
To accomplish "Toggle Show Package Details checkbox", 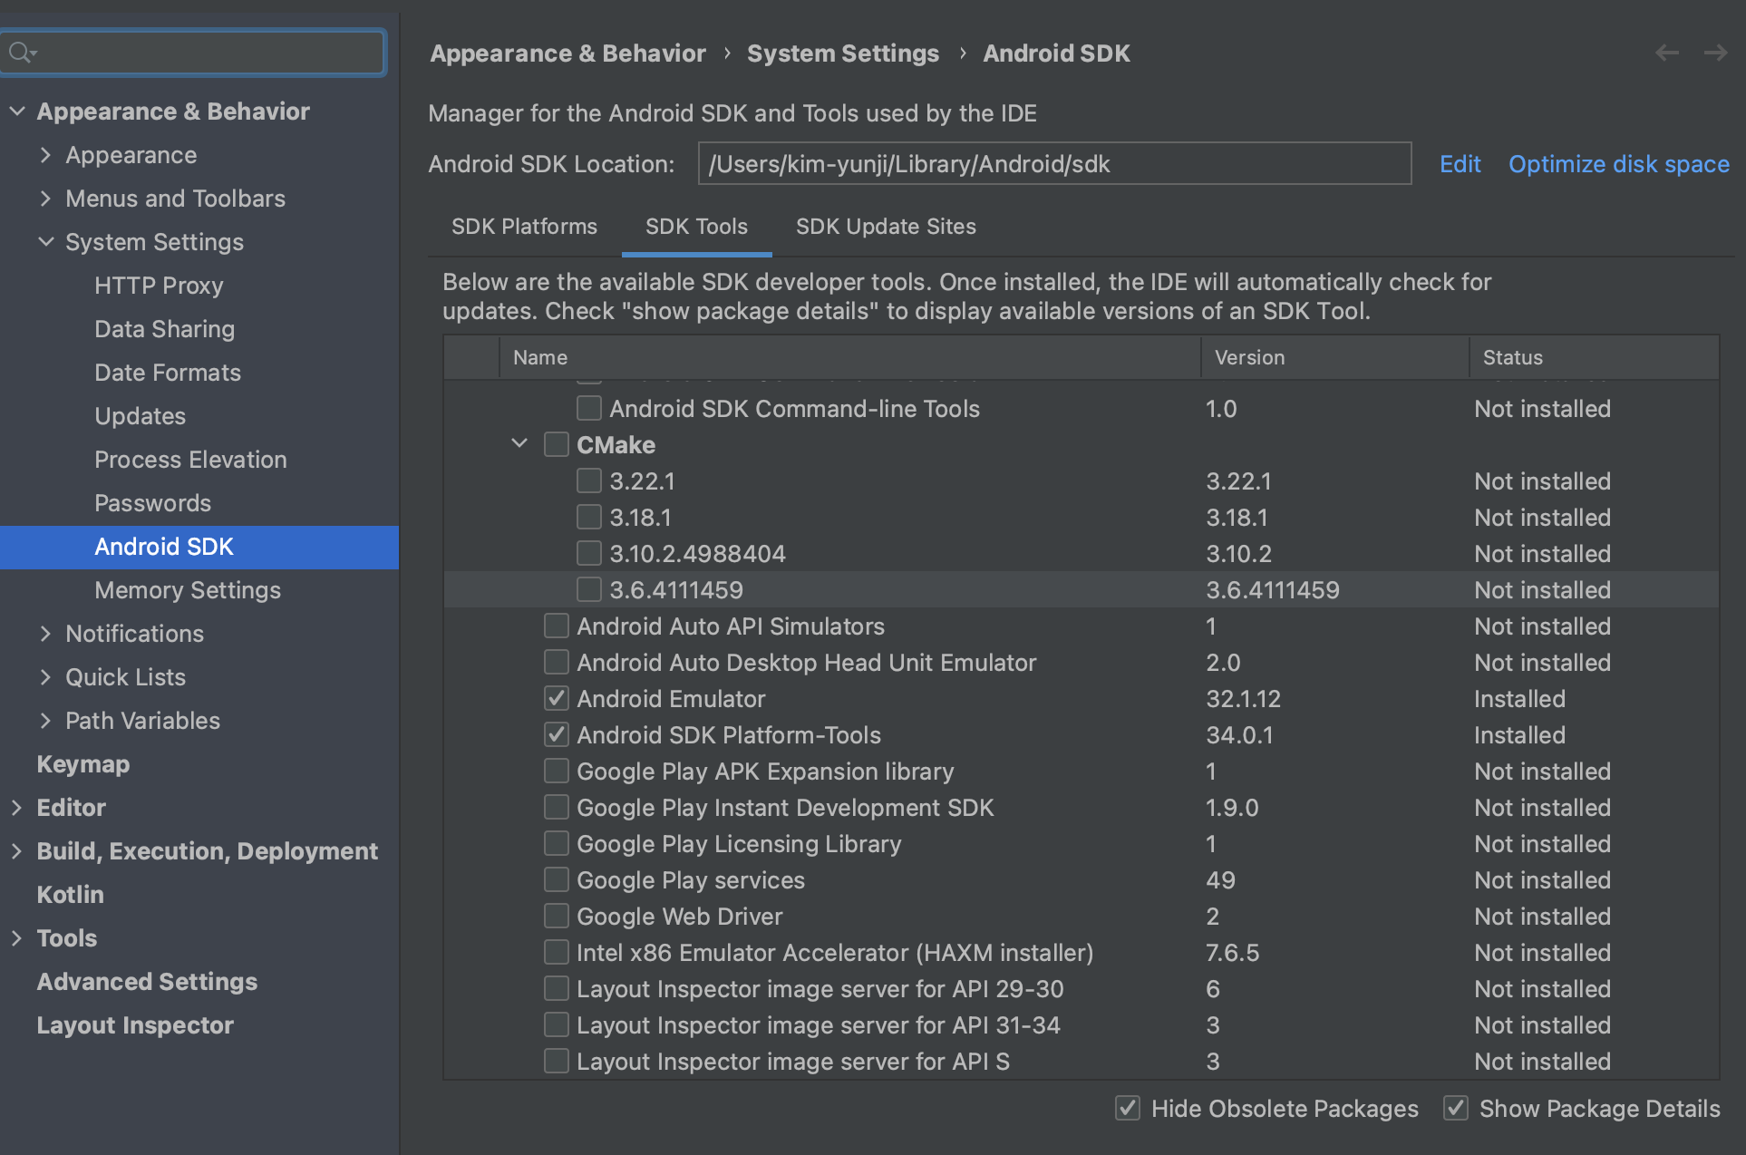I will point(1456,1108).
